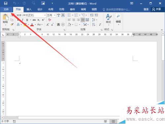Click the Decrease Indent icon

pos(92,15)
